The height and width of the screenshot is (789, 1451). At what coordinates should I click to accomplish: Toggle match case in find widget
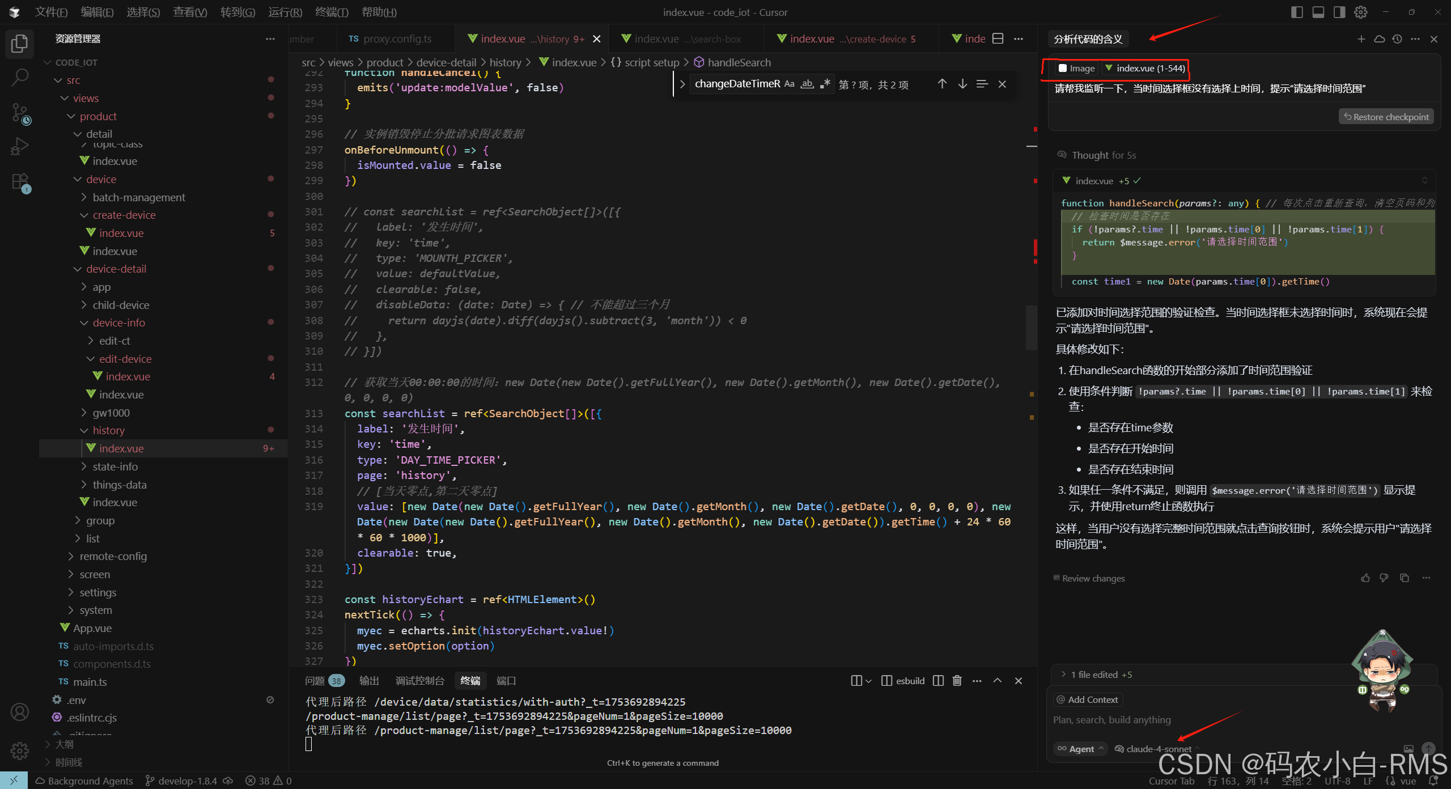[x=789, y=84]
